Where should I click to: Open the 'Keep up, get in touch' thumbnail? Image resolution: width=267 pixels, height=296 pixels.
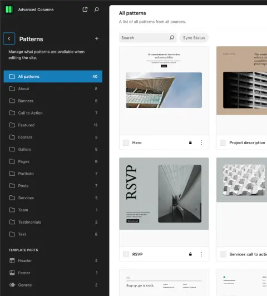164,283
